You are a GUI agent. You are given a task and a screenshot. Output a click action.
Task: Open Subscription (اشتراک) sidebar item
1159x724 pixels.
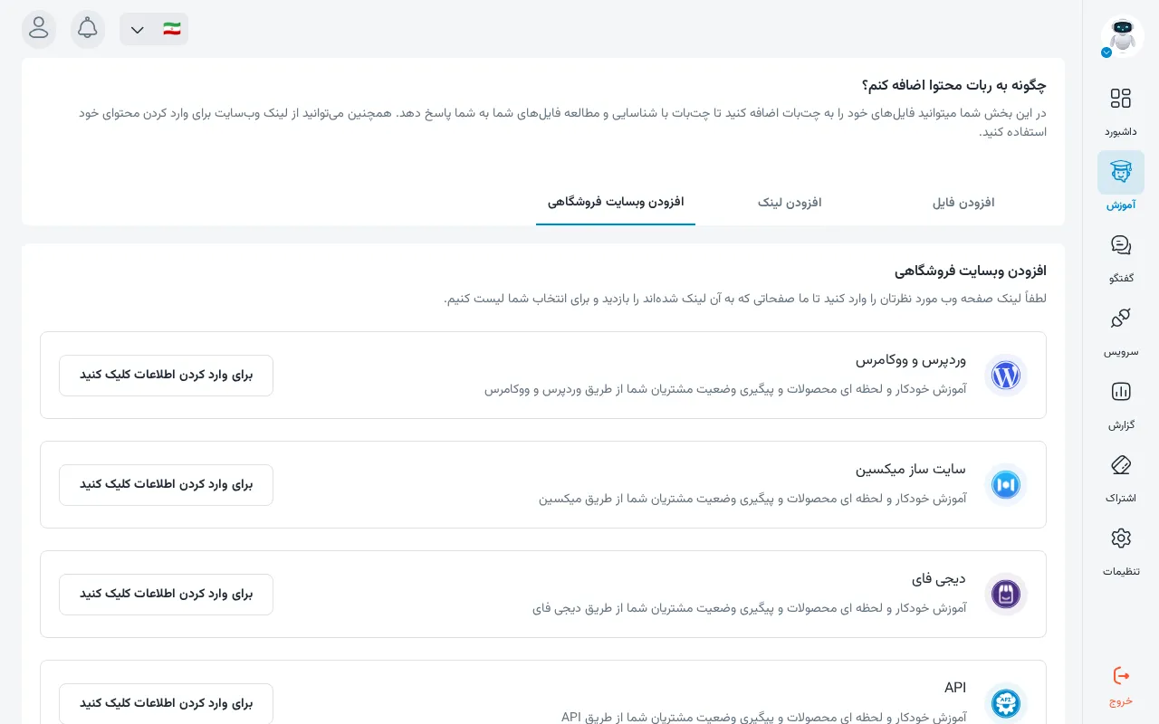[x=1121, y=479]
